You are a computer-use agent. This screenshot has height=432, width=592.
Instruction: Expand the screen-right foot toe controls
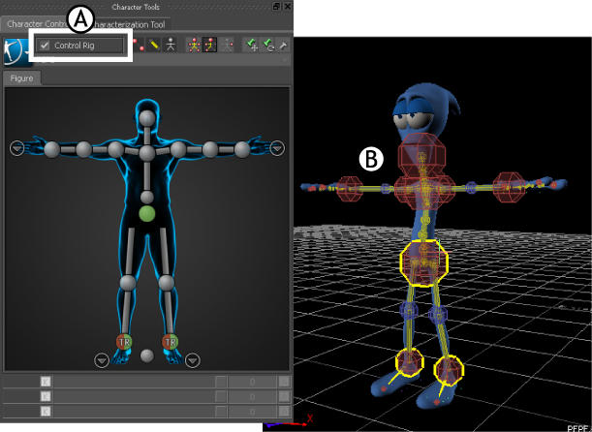pos(193,360)
